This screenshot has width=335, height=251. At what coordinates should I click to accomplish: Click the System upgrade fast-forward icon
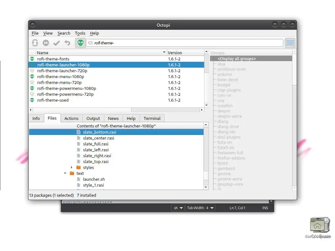point(46,43)
